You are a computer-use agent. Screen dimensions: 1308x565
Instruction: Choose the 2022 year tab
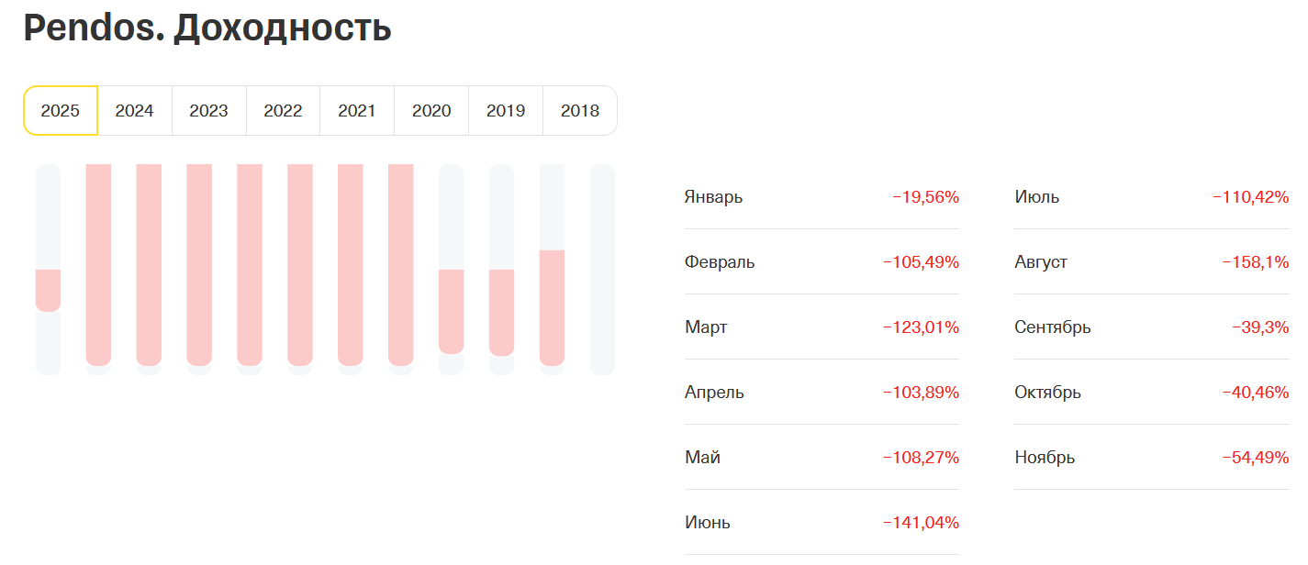point(283,111)
